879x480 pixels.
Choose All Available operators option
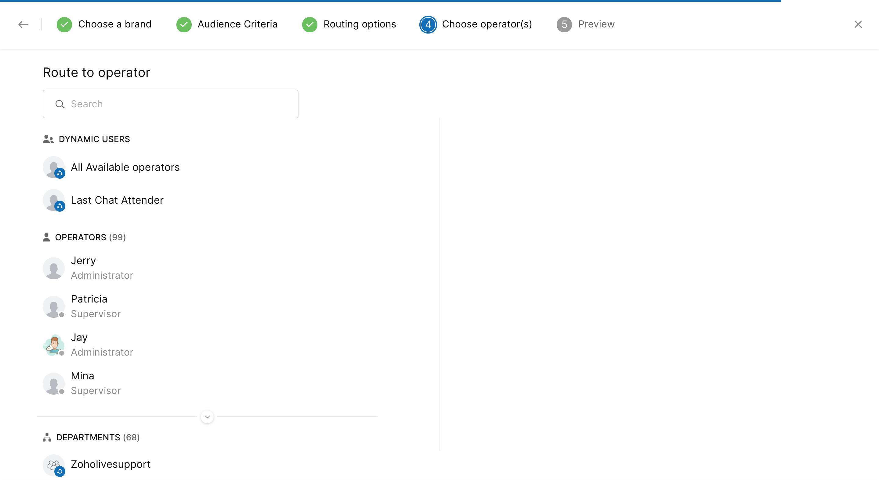[x=125, y=167]
